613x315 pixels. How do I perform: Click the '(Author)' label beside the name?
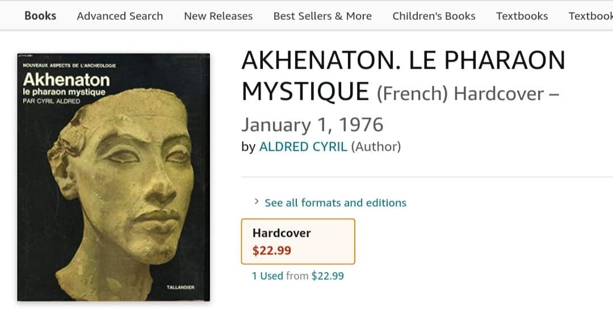(376, 147)
